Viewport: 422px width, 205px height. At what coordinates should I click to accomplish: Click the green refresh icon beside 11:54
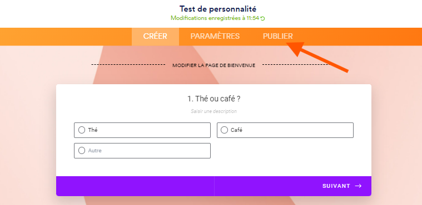click(x=263, y=18)
